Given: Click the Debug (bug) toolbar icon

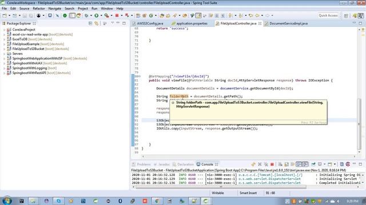Looking at the screenshot, I should click(x=86, y=15).
